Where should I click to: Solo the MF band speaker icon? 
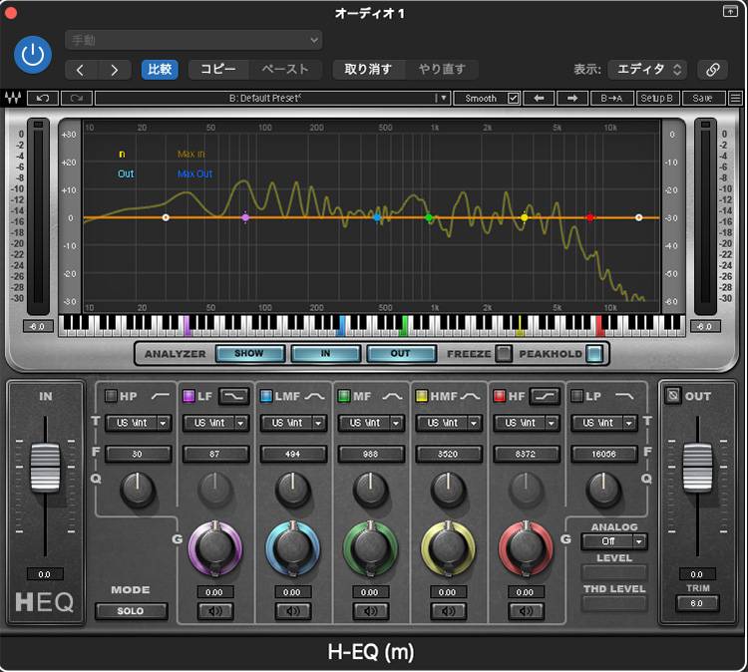[x=371, y=611]
